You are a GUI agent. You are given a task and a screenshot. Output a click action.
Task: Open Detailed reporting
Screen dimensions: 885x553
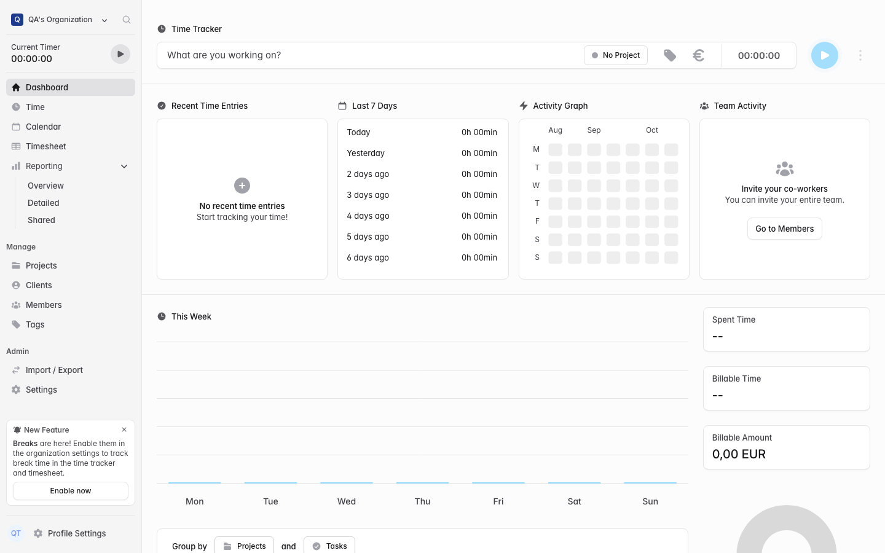click(44, 203)
